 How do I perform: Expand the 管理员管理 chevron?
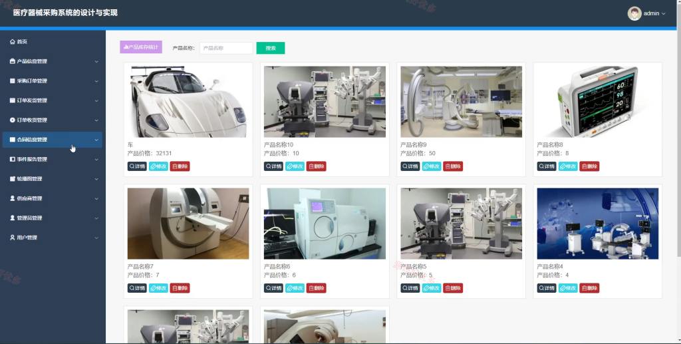coord(96,218)
